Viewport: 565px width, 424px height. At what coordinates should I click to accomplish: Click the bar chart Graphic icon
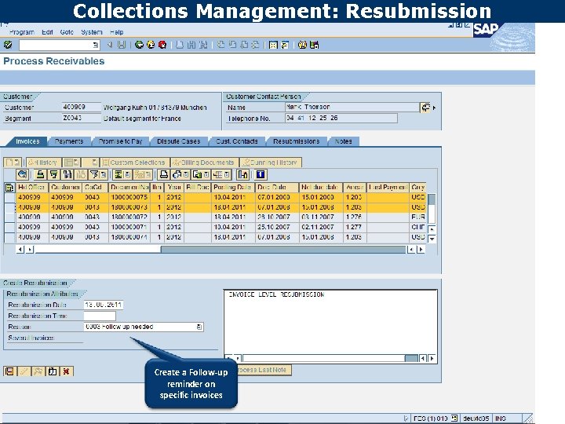pos(242,174)
